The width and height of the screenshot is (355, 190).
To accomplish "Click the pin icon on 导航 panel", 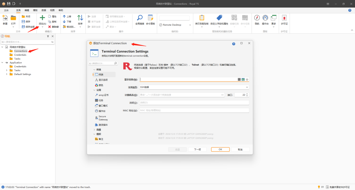I will coord(48,36).
